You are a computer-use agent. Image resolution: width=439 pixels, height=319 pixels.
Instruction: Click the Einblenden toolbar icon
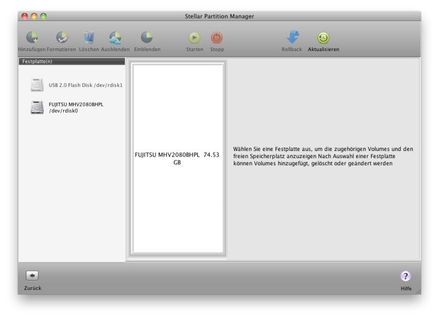(x=147, y=37)
